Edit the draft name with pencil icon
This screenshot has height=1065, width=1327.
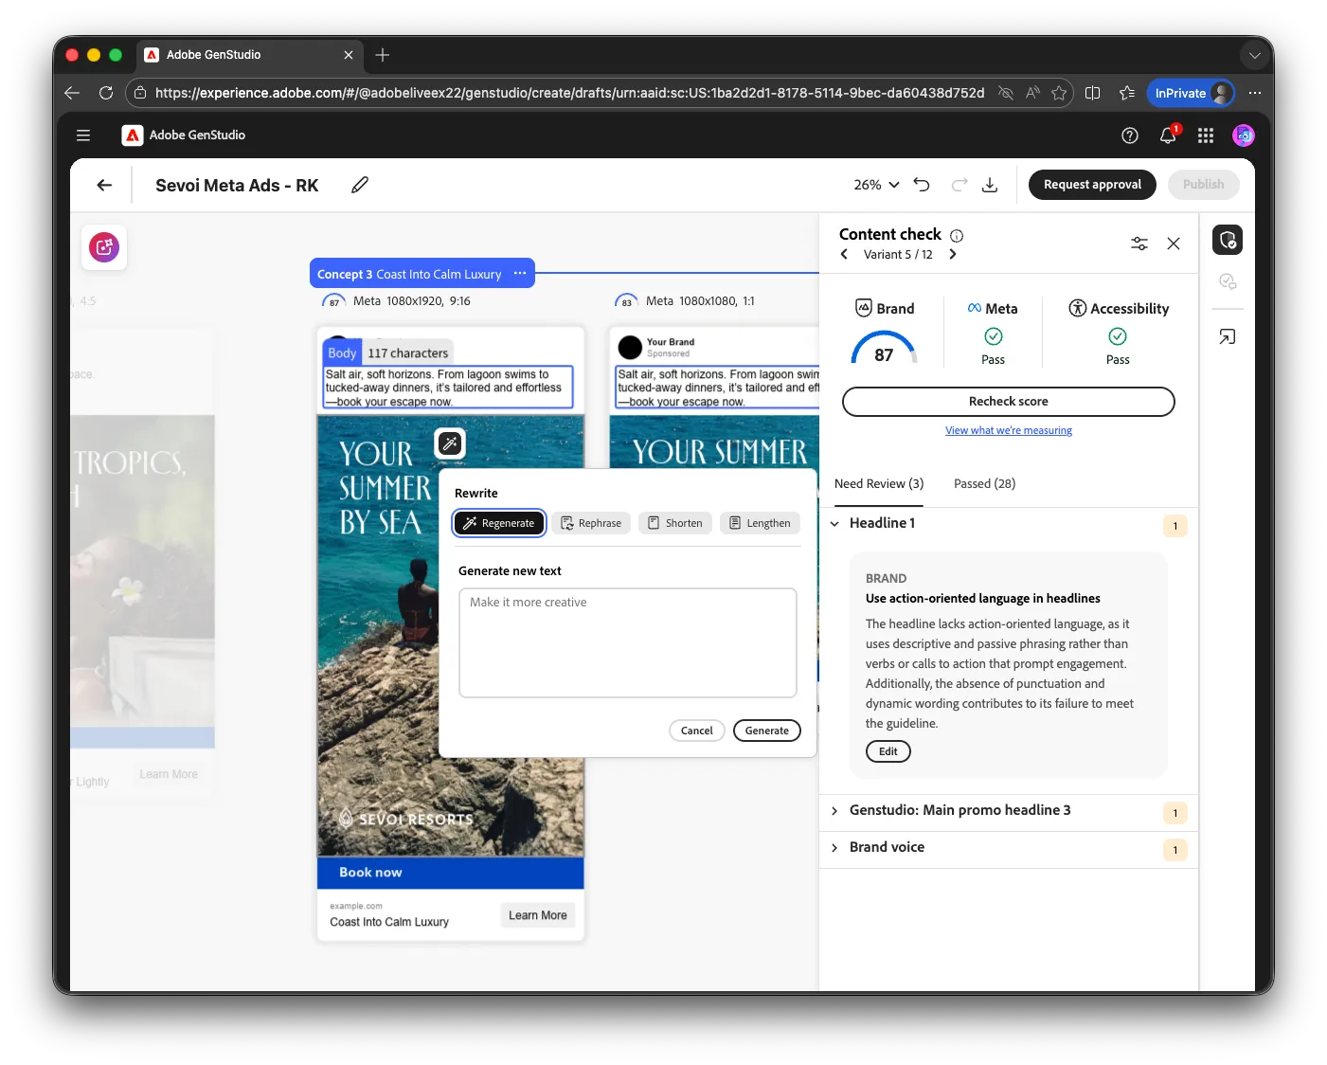click(x=360, y=185)
